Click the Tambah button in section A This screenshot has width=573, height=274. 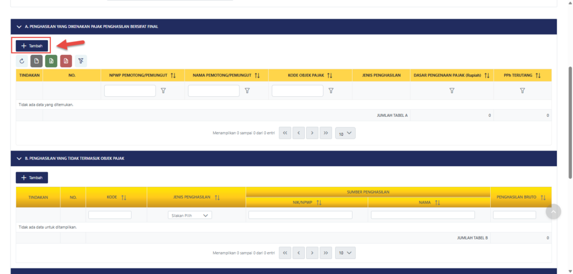pos(32,45)
